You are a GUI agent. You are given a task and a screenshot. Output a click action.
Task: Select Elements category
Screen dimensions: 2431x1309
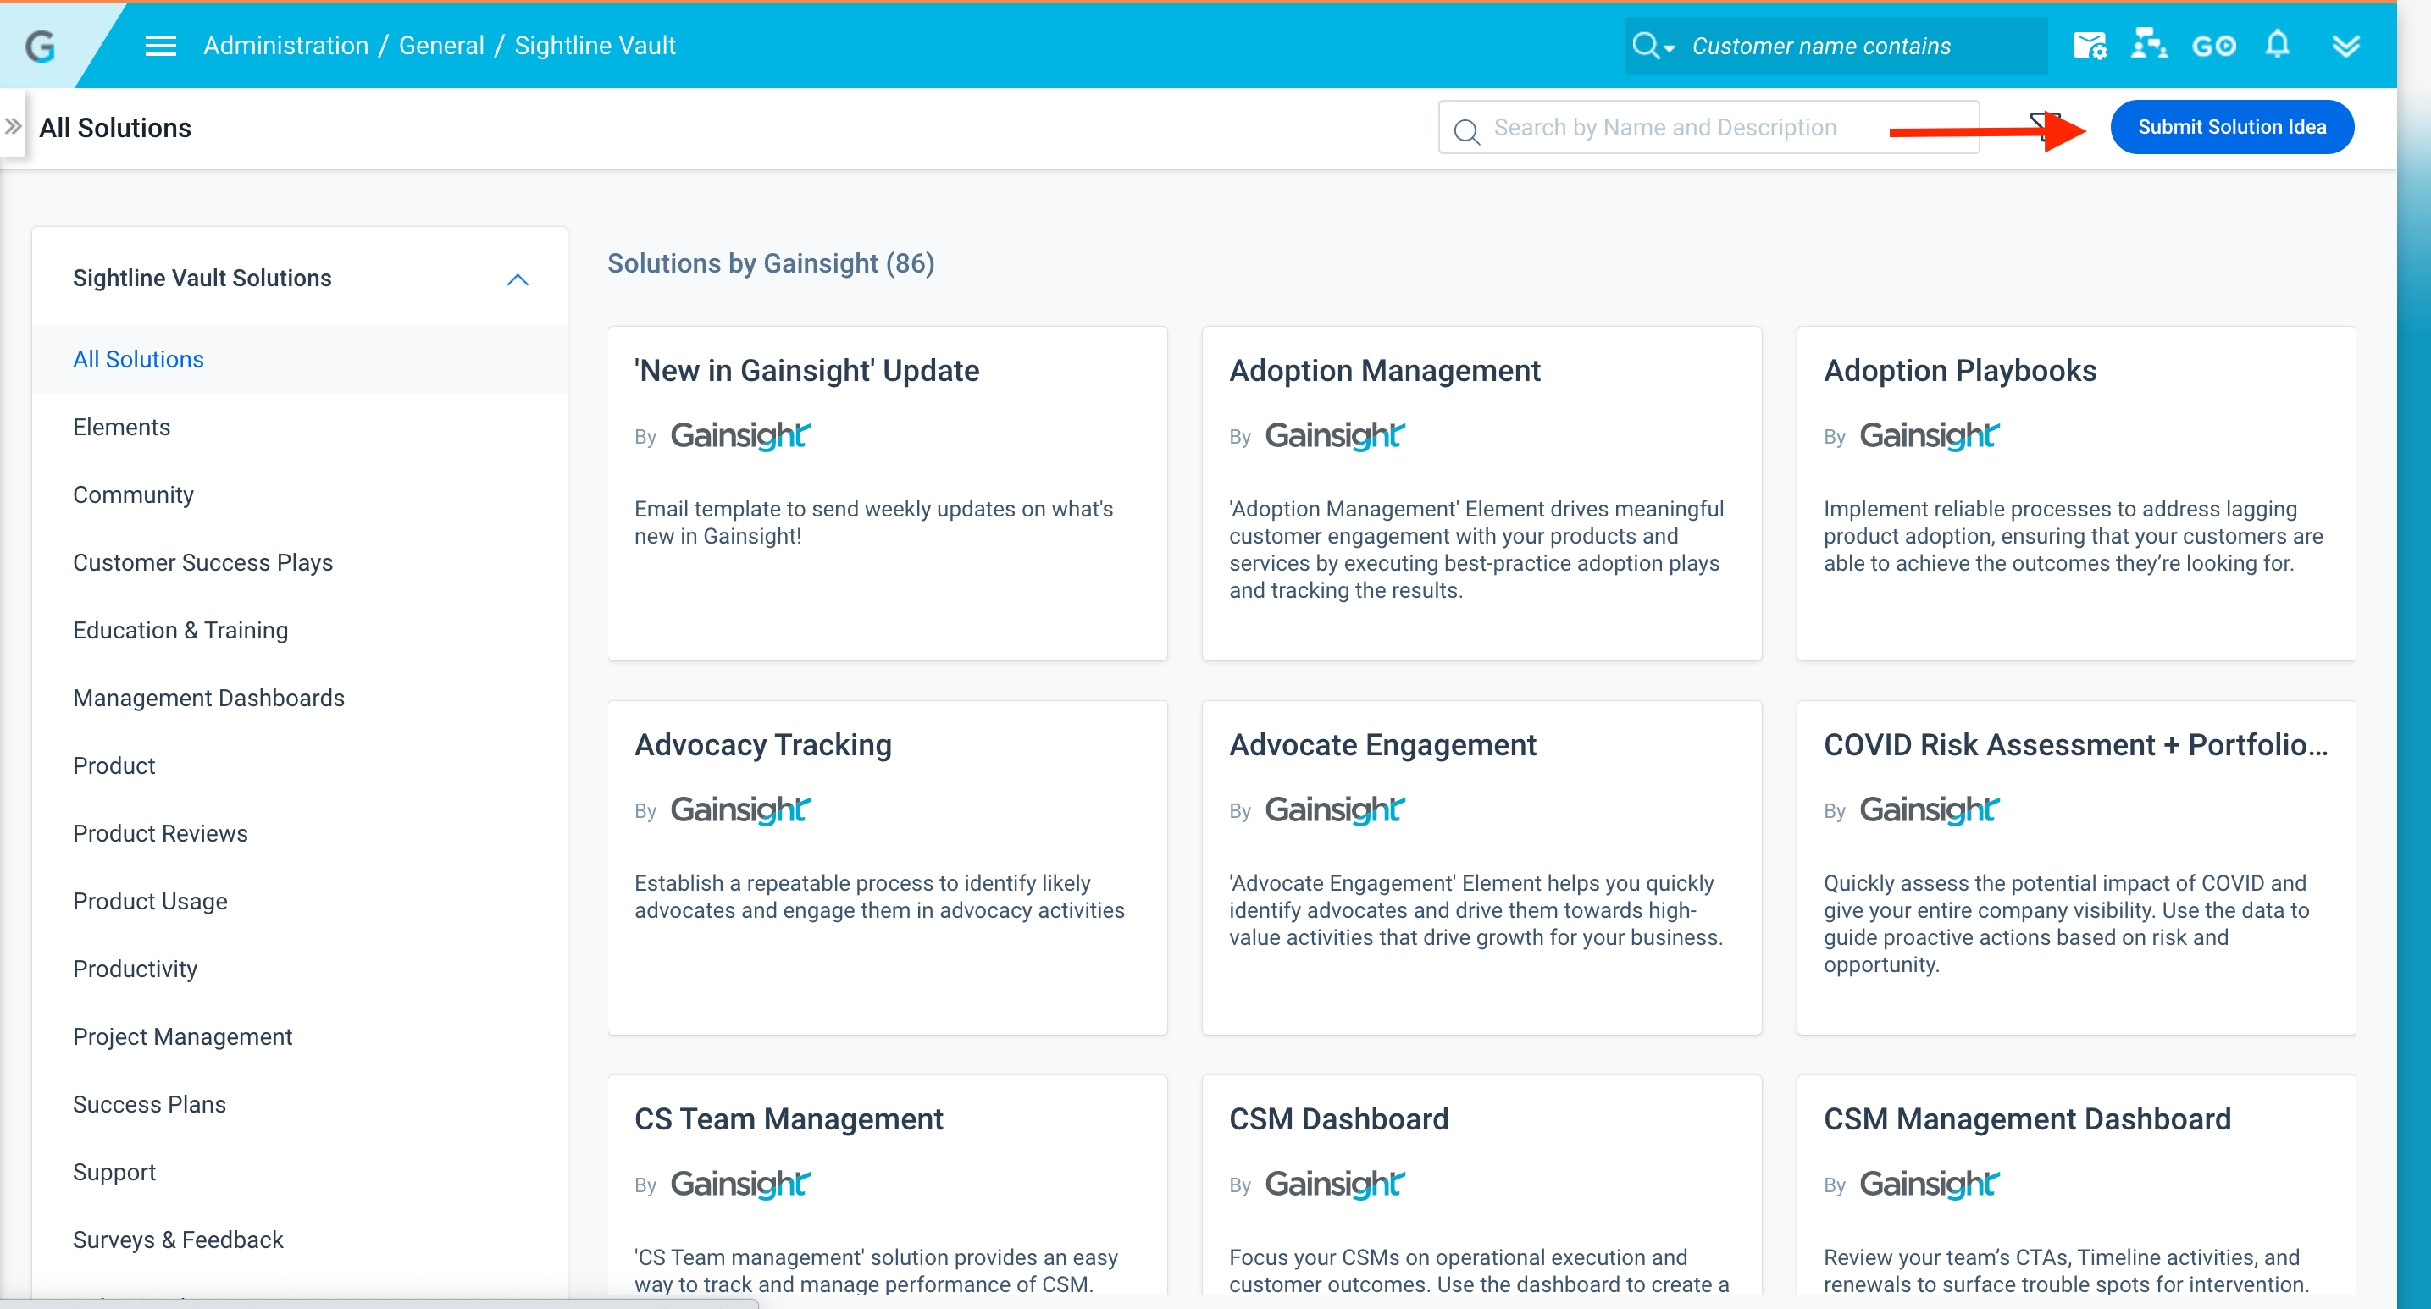pyautogui.click(x=300, y=428)
